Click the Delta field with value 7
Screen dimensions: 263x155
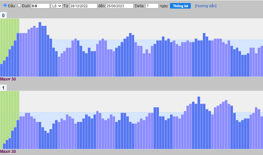(152, 6)
